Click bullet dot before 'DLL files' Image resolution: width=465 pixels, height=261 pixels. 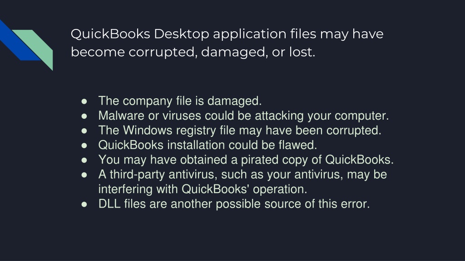click(x=84, y=204)
